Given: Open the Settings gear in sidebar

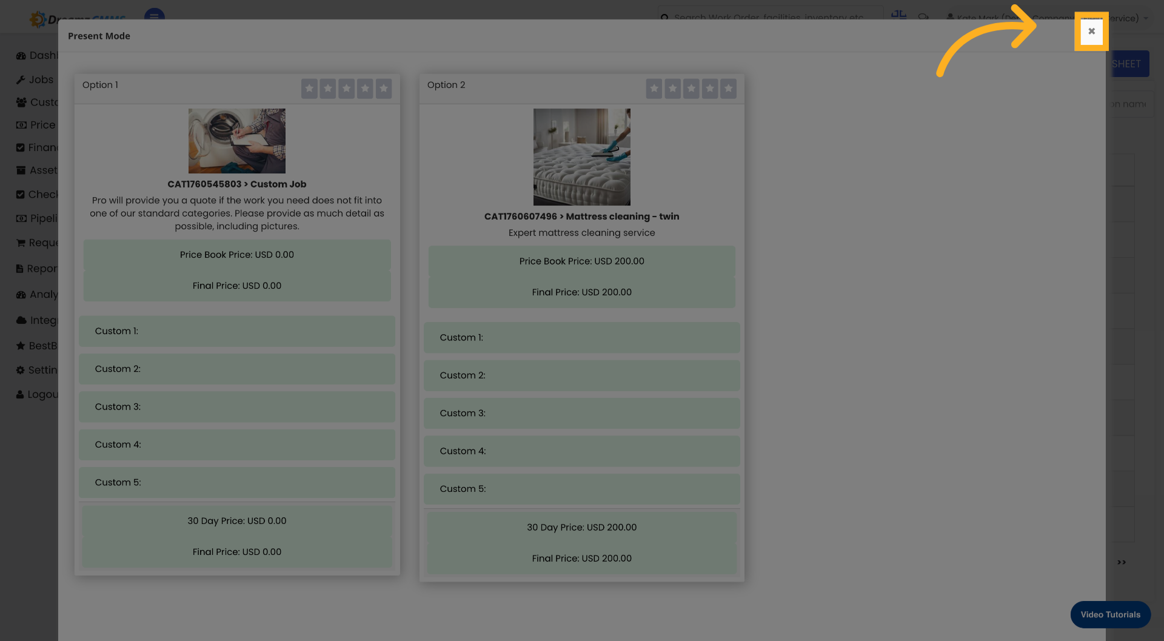Looking at the screenshot, I should click(21, 370).
